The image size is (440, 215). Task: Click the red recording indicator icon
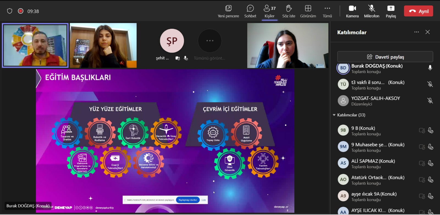pyautogui.click(x=20, y=11)
